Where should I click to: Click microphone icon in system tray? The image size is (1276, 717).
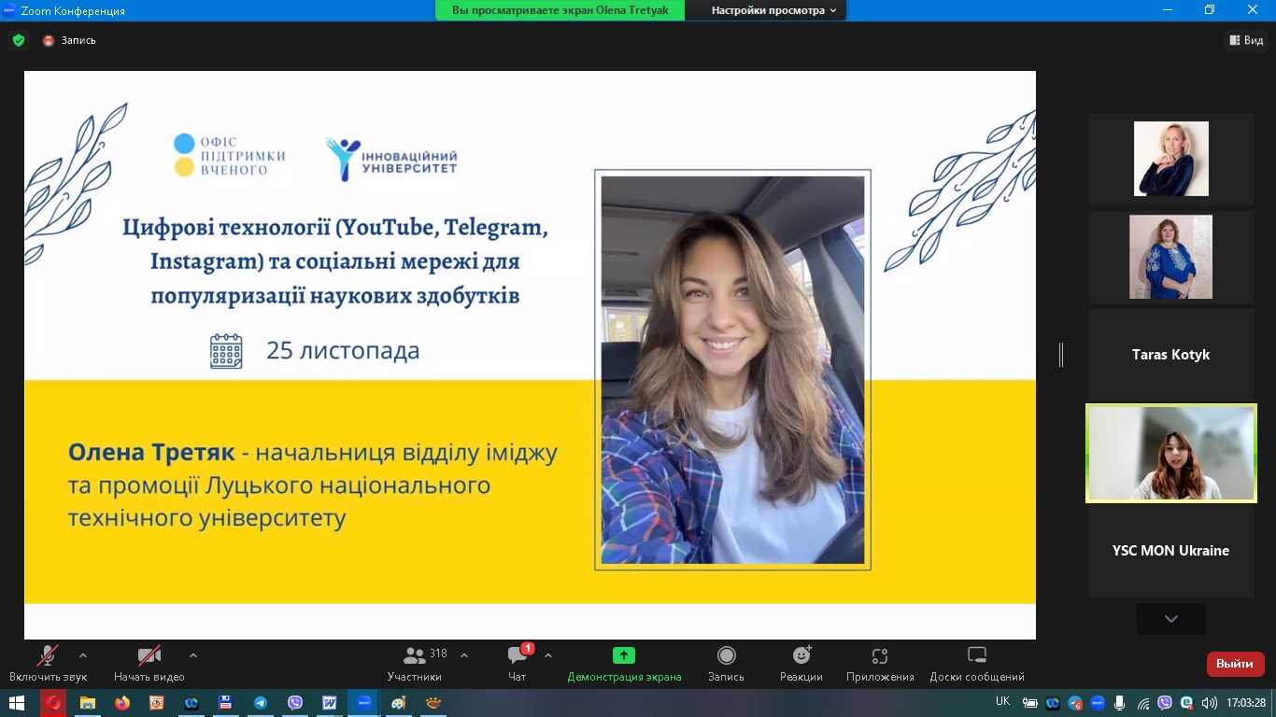(x=1119, y=703)
